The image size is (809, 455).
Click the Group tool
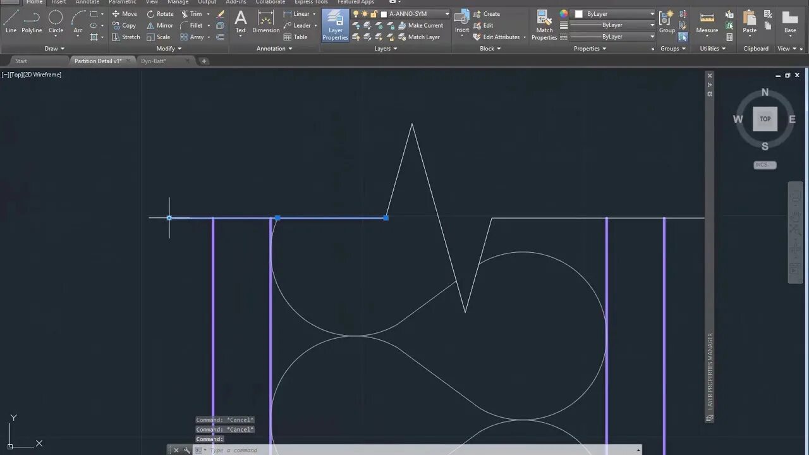667,21
